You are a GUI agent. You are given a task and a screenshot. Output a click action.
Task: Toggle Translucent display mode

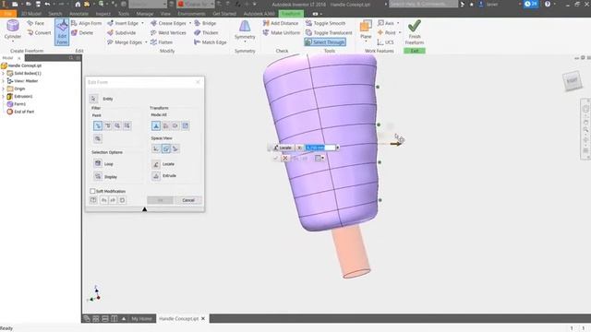tap(329, 33)
